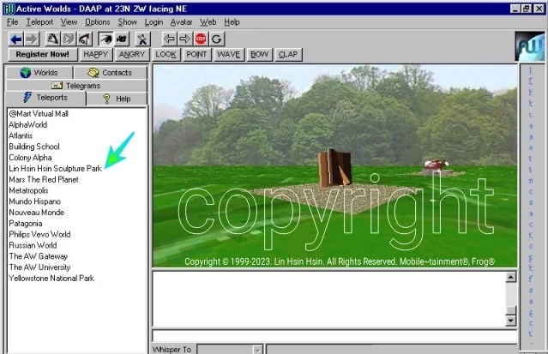Trigger the HAPPY avatar expression
The height and width of the screenshot is (354, 548).
pyautogui.click(x=96, y=55)
